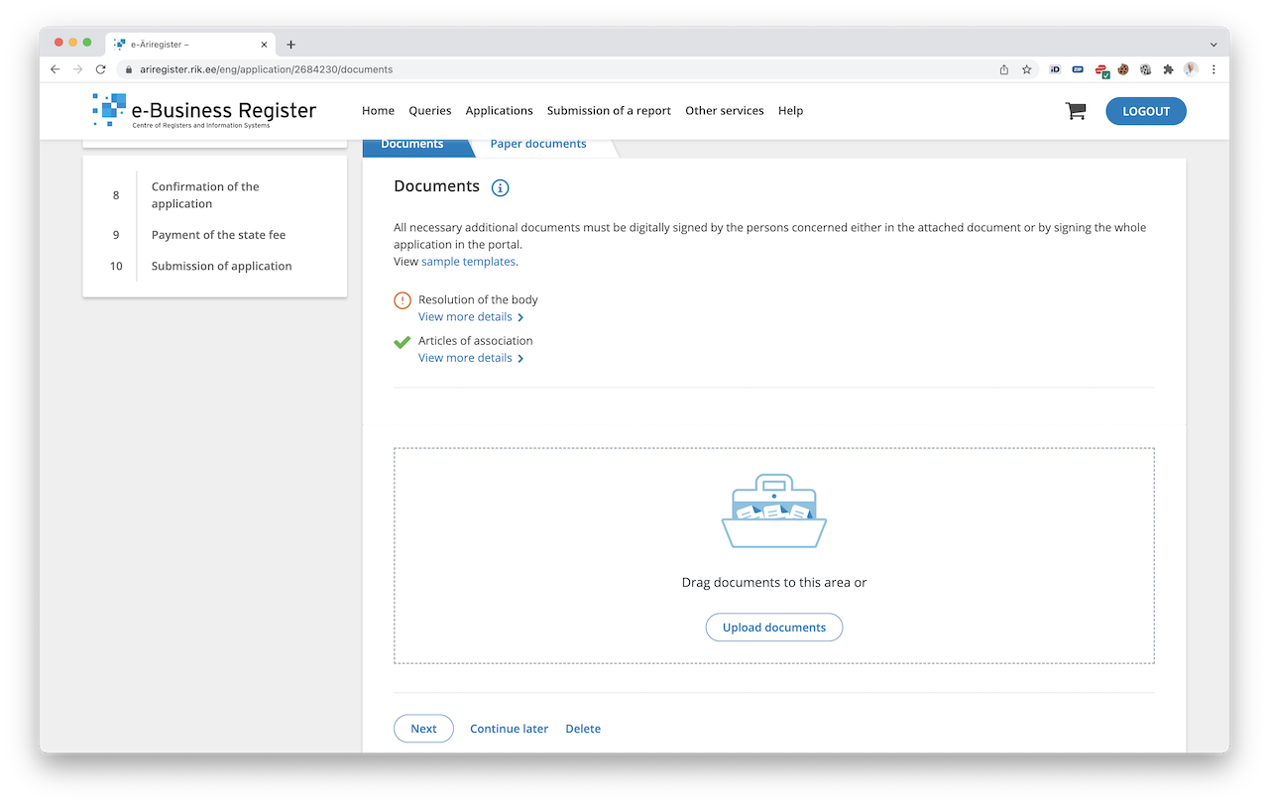Click the Next button
This screenshot has width=1269, height=805.
point(423,729)
